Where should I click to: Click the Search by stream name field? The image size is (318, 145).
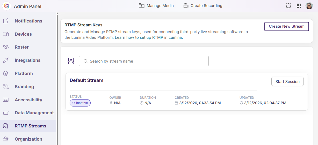click(x=144, y=61)
